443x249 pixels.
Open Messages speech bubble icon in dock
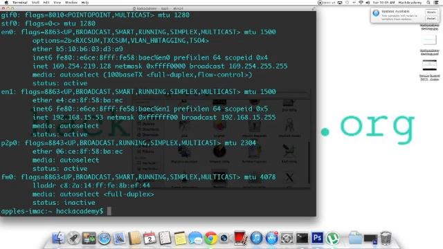tap(195, 238)
